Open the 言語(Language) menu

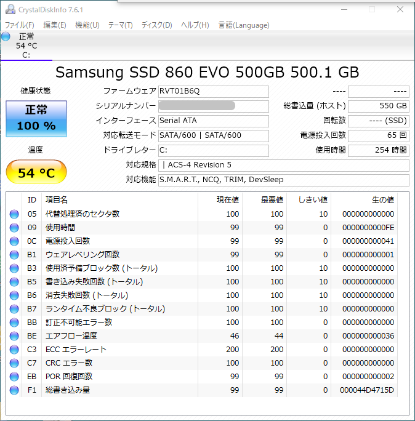[x=244, y=25]
